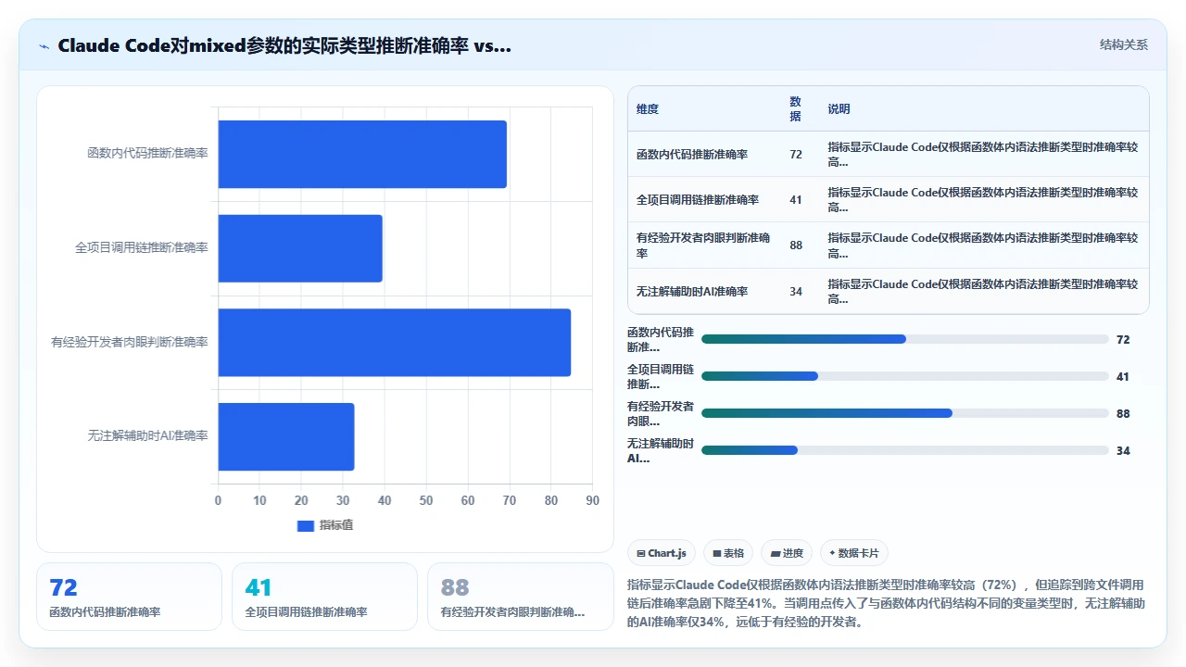The image size is (1186, 667).
Task: Click the progress bar showing 72
Action: pos(904,339)
